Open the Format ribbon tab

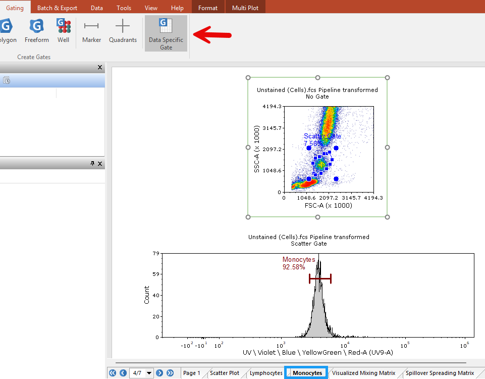[208, 8]
